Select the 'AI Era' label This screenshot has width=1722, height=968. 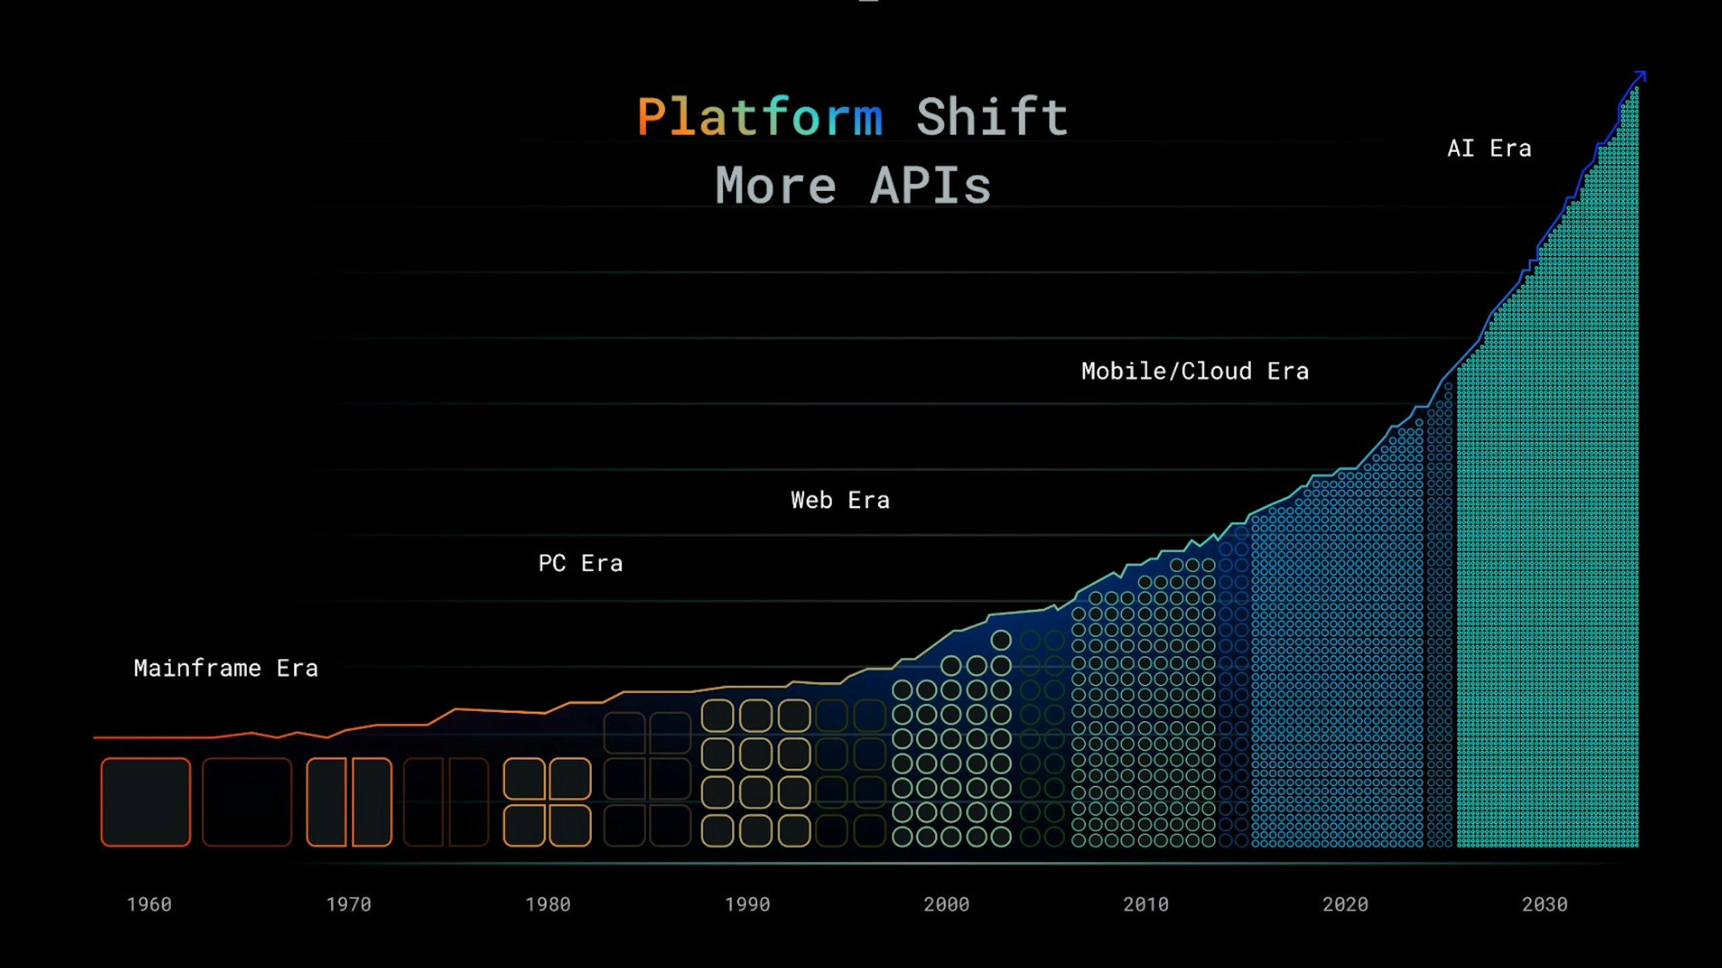coord(1489,148)
